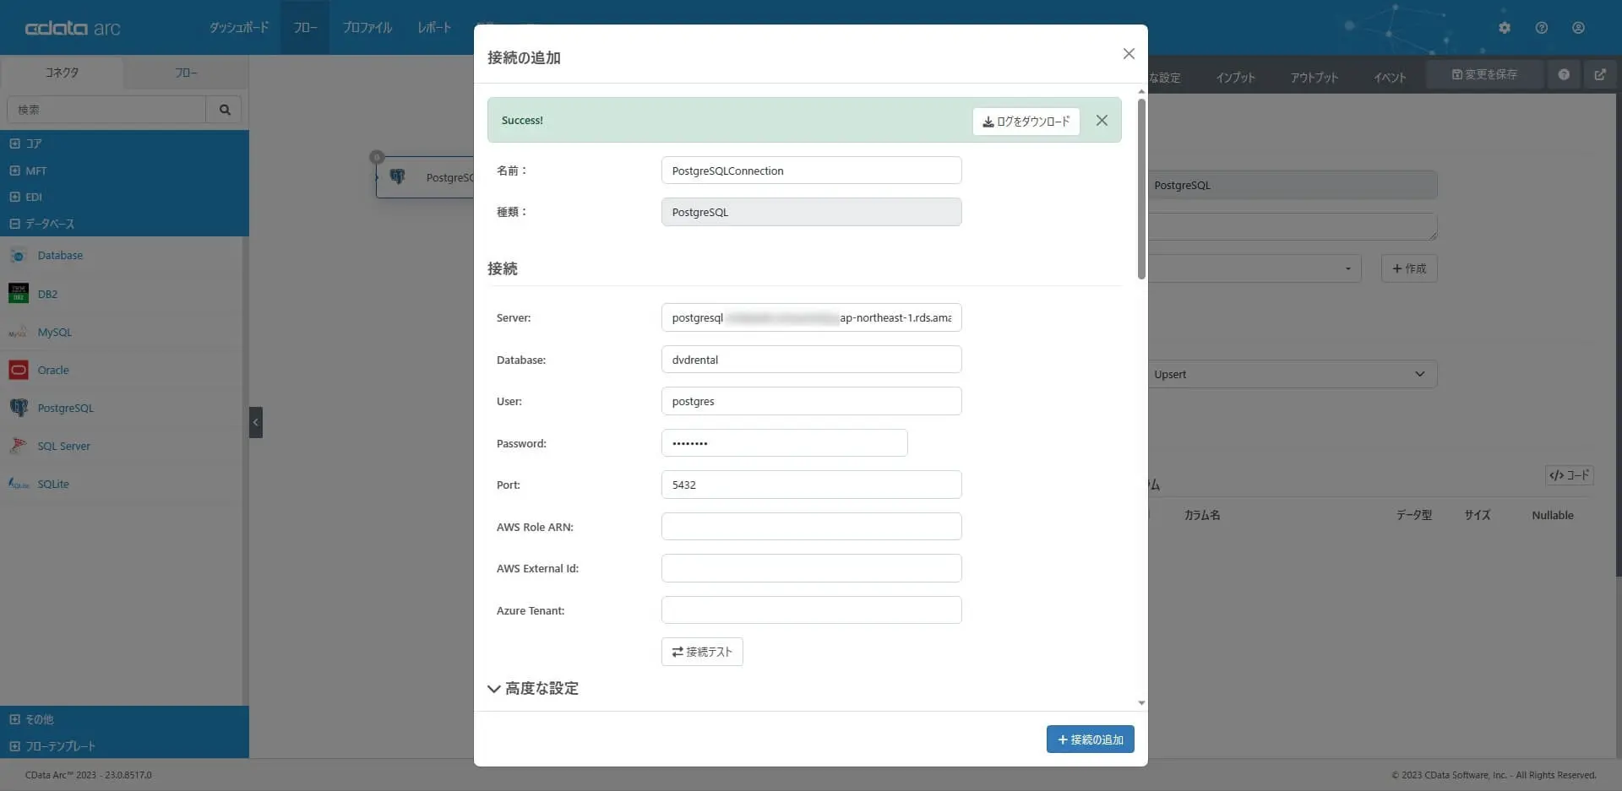The width and height of the screenshot is (1622, 791).
Task: Switch to the インプット tab
Action: [1236, 78]
